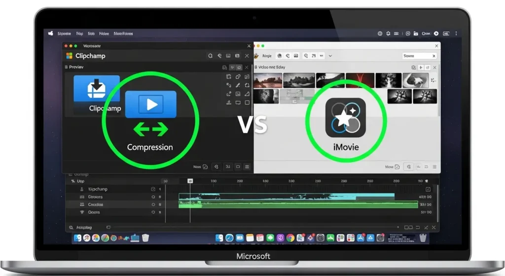Toggle the circle on the Cnodos track
This screenshot has height=276, width=505.
click(153, 204)
